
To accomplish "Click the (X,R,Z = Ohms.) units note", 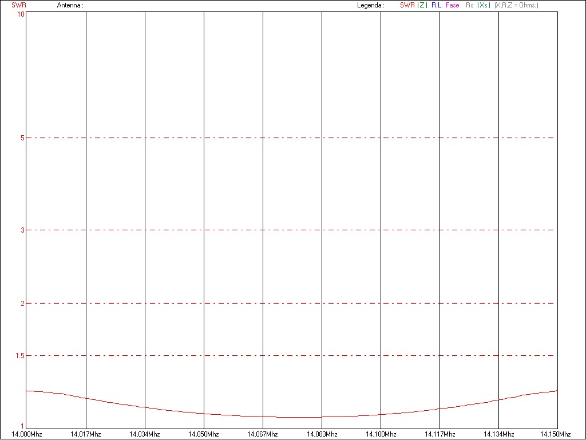I will [x=516, y=5].
